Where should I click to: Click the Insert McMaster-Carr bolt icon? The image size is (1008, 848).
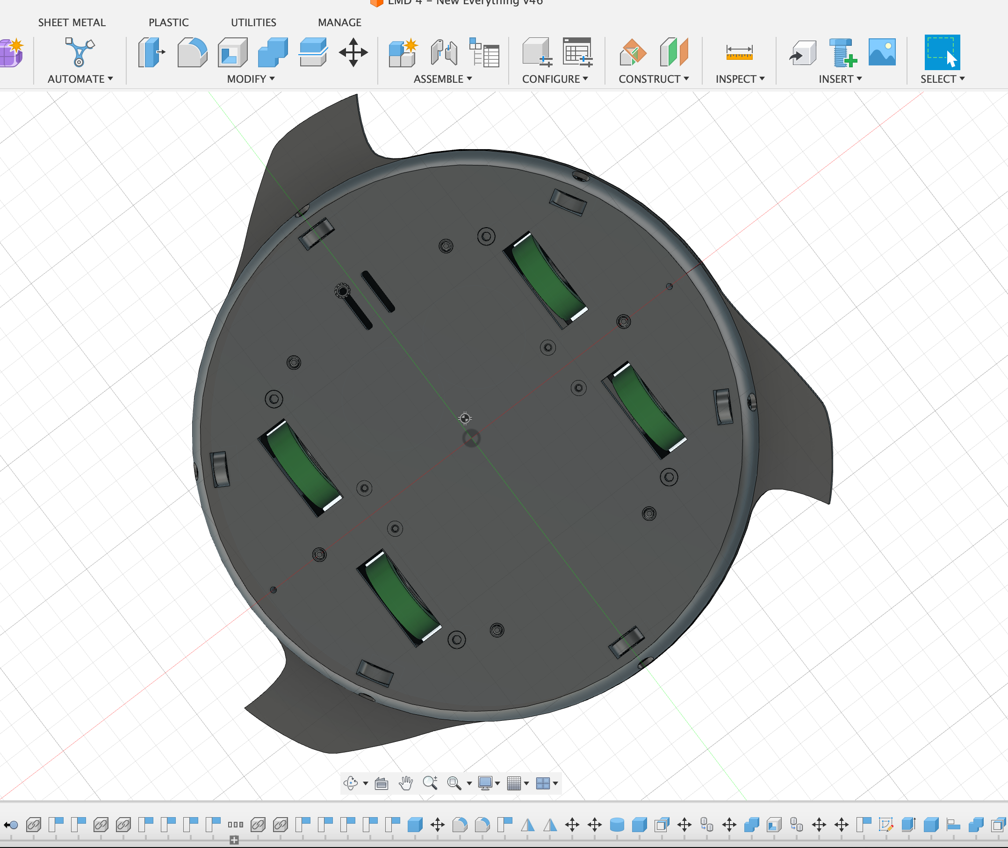[x=842, y=52]
